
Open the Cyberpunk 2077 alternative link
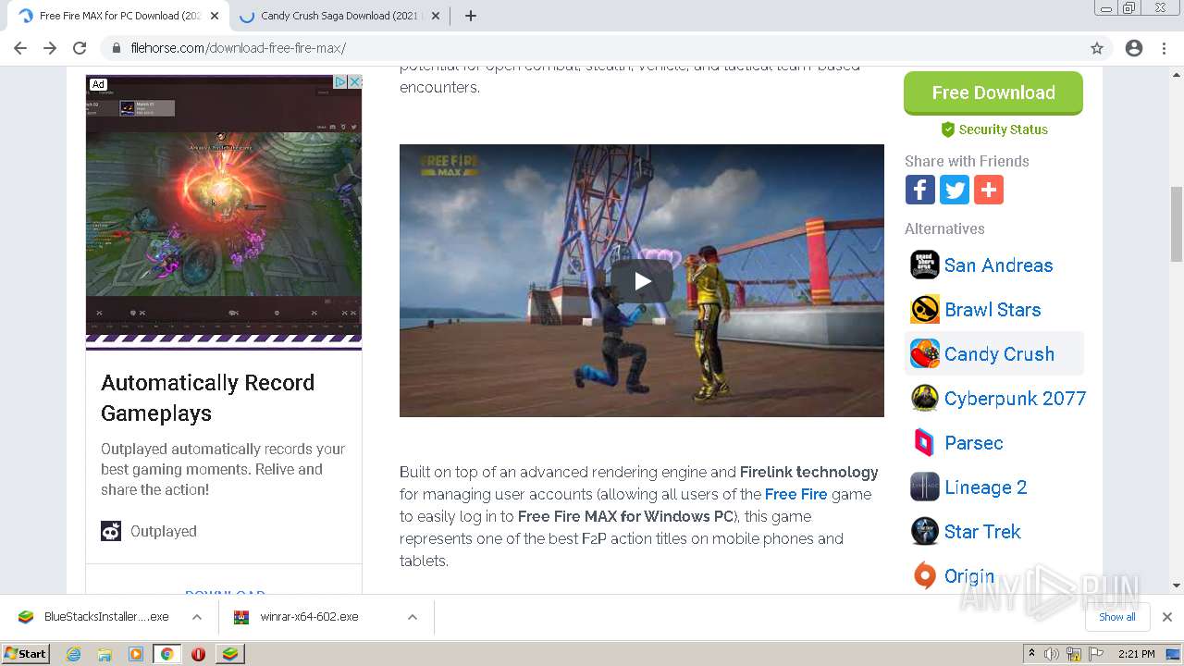point(1015,399)
